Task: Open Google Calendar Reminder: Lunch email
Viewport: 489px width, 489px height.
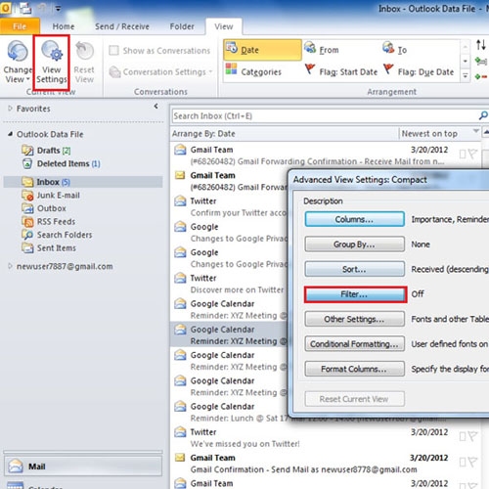Action: click(x=230, y=412)
